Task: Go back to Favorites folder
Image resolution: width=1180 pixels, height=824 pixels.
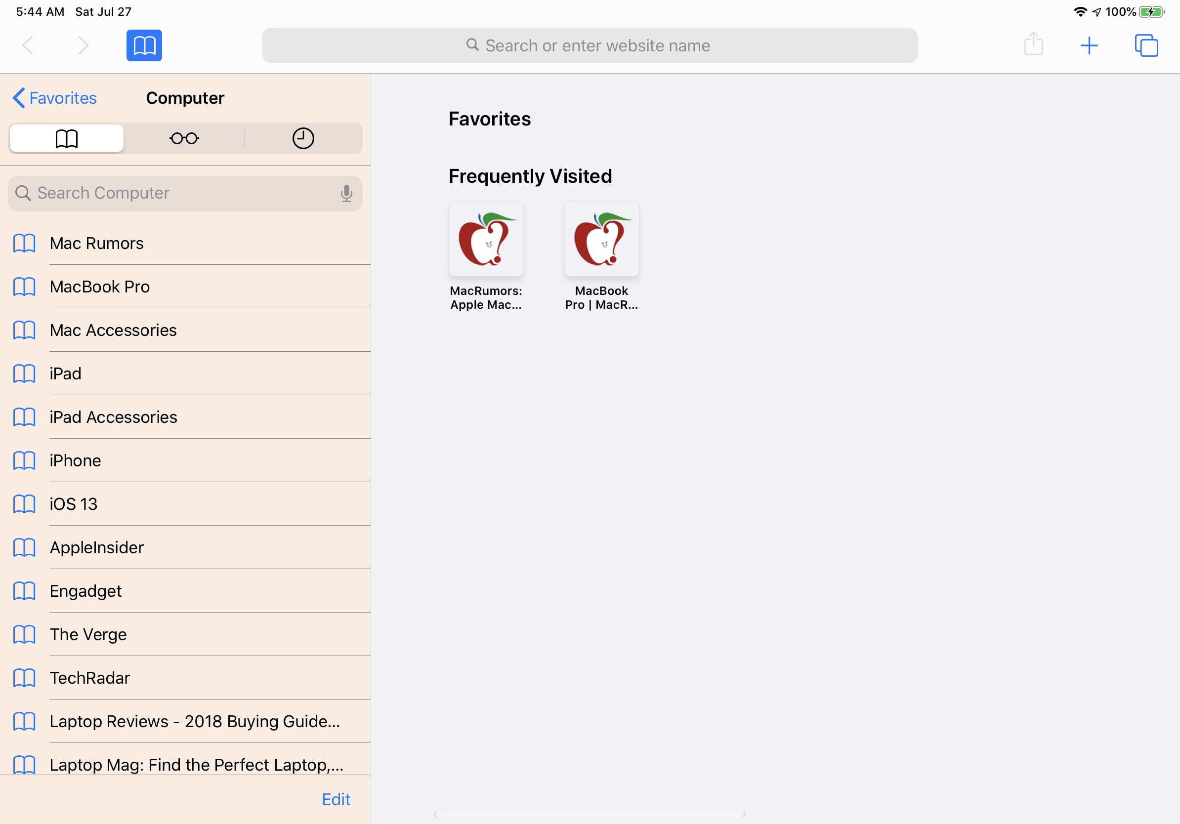Action: (55, 98)
